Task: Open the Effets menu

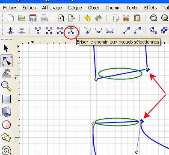Action: point(151,8)
